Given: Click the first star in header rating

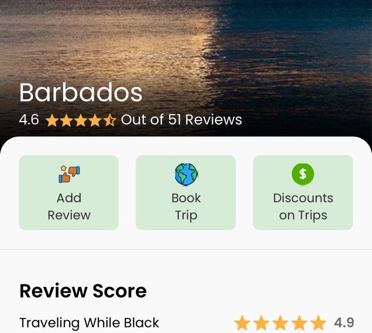Looking at the screenshot, I should (x=52, y=120).
